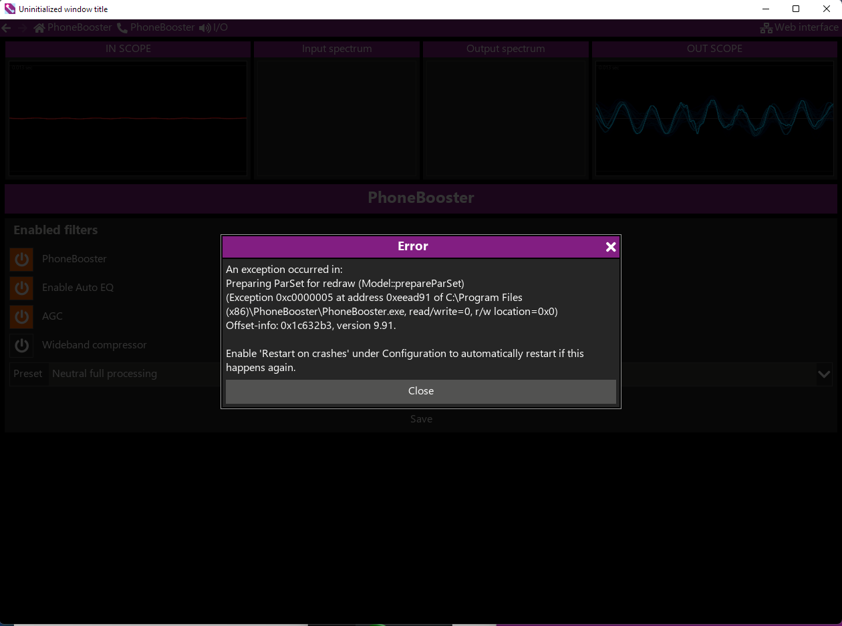842x626 pixels.
Task: Click the IN SCOPE waveform display
Action: (x=128, y=118)
